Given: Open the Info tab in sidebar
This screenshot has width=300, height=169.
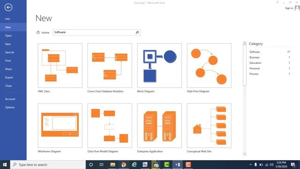Looking at the screenshot, I should point(13,19).
